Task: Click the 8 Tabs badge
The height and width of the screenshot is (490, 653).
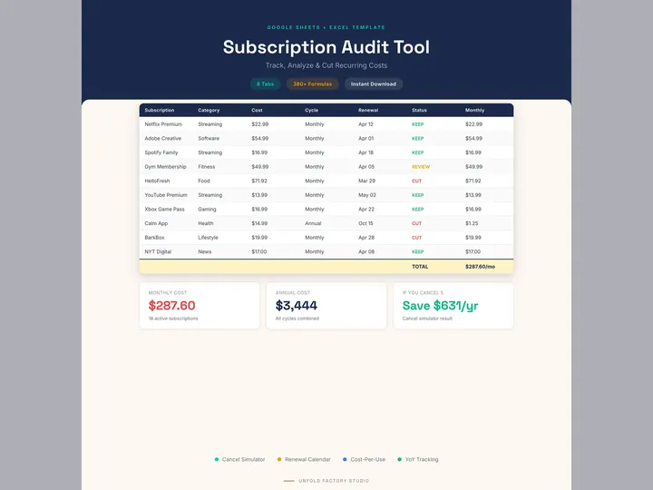Action: click(265, 83)
